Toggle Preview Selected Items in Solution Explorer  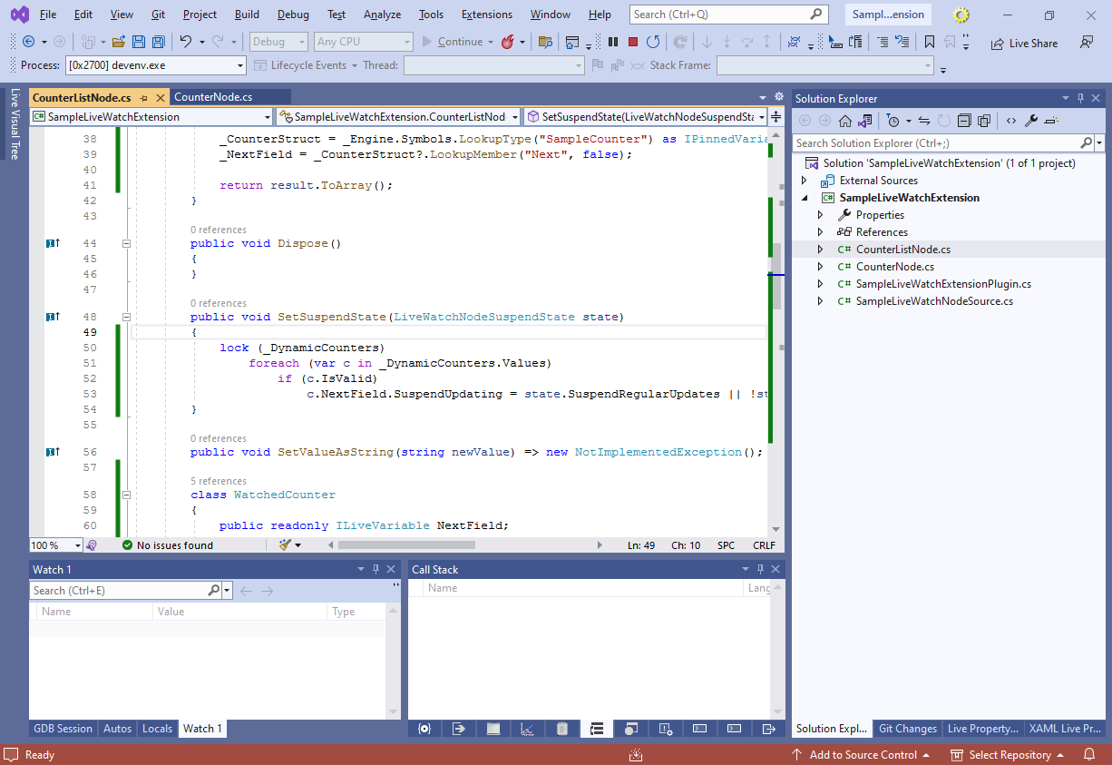[x=1052, y=121]
